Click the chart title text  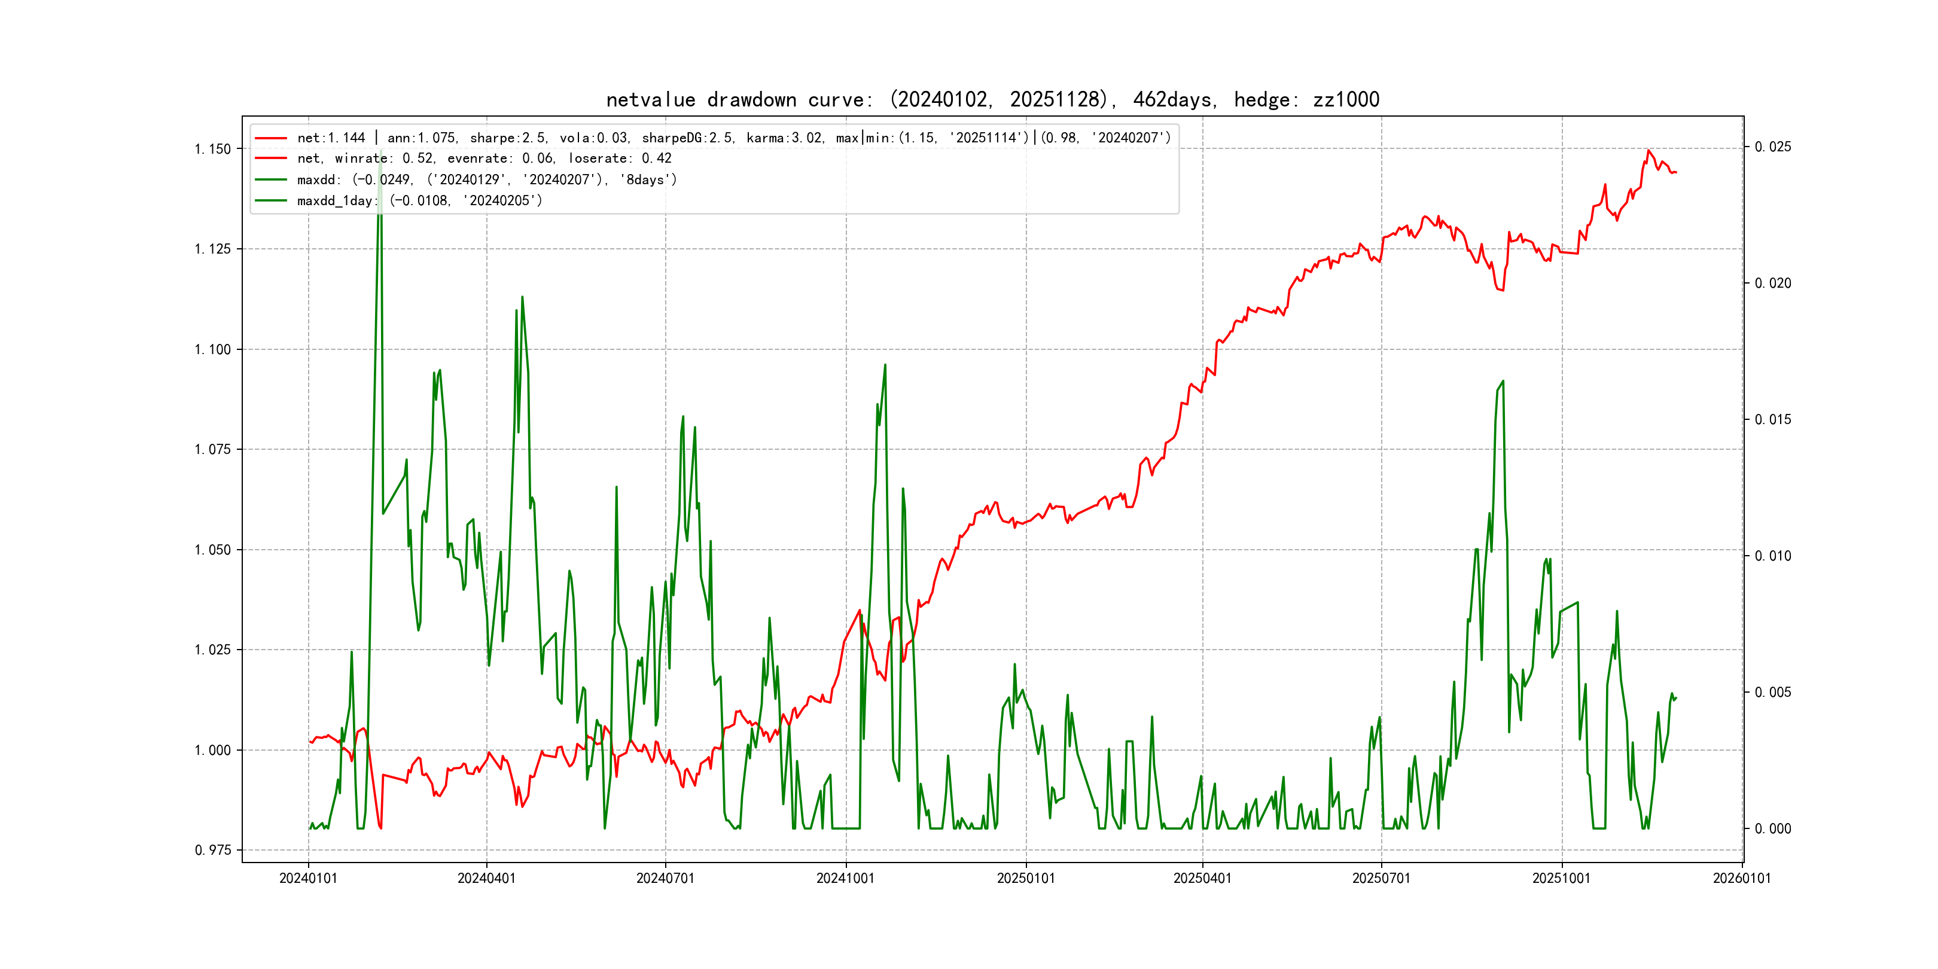click(x=992, y=99)
